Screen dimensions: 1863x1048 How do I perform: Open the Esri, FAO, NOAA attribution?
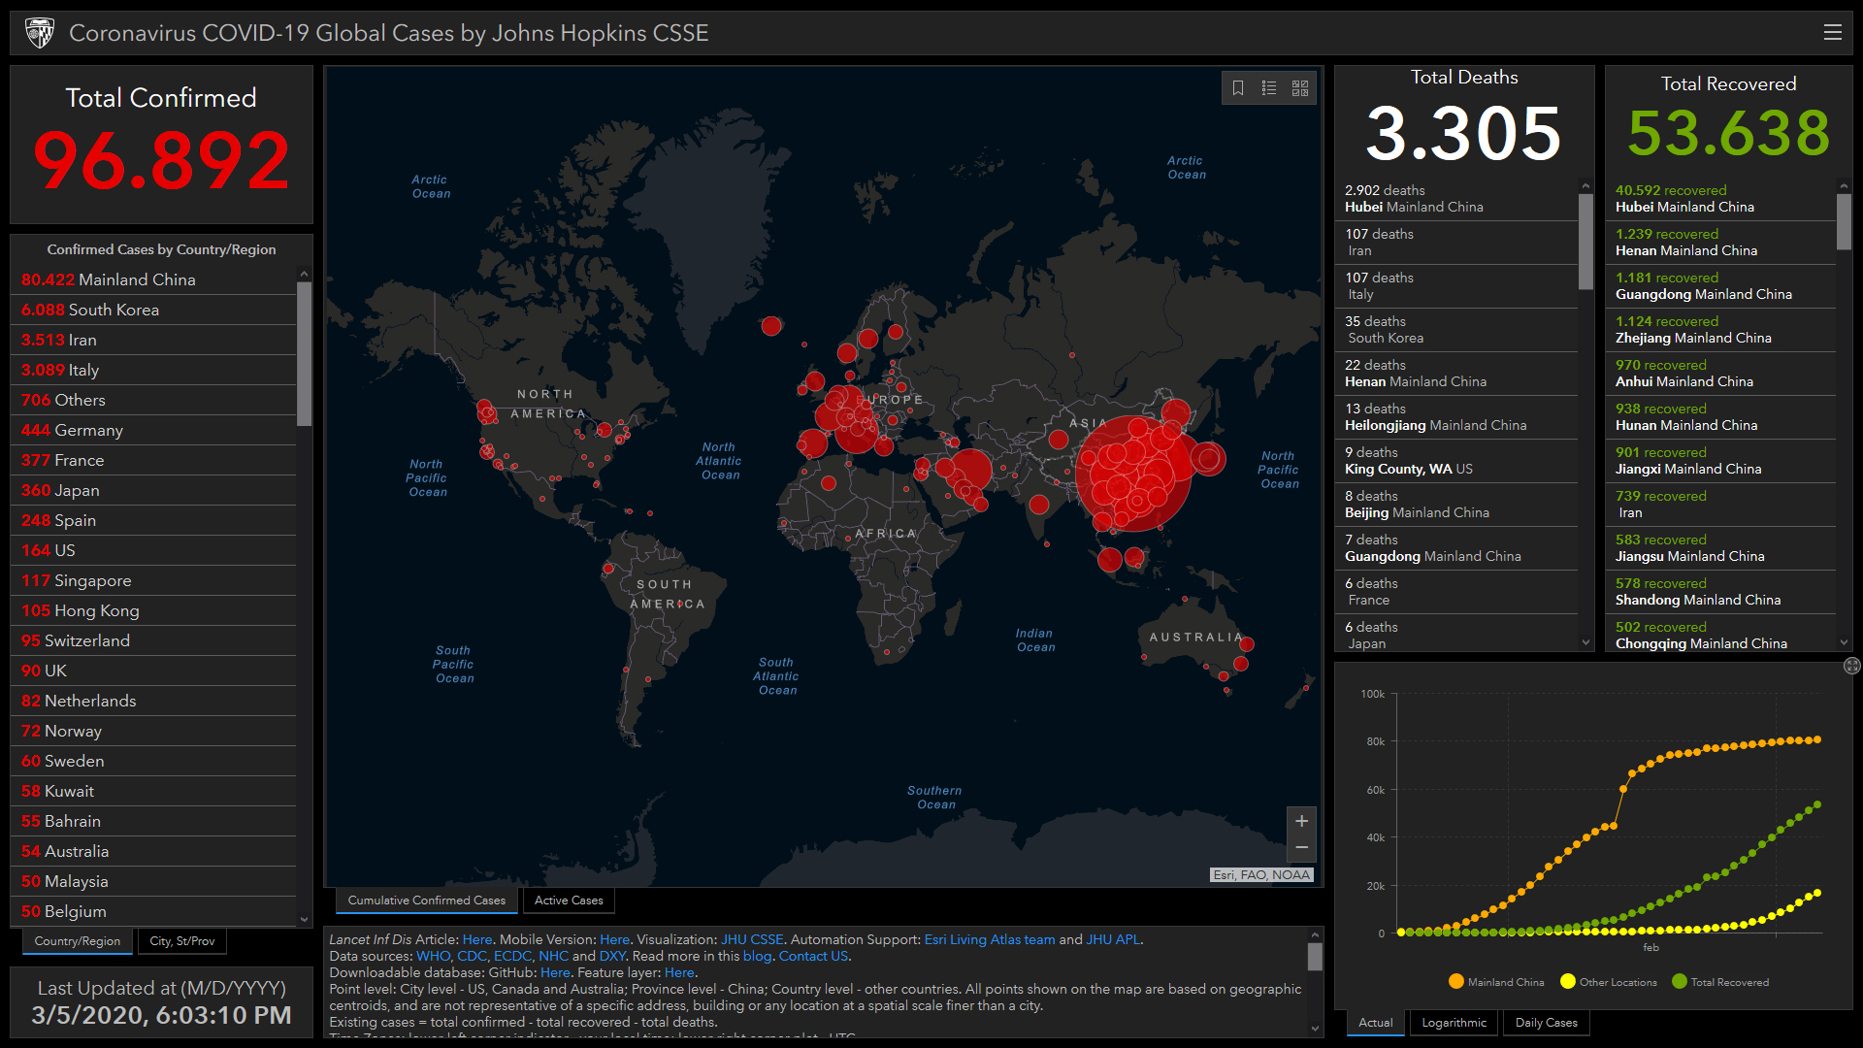(x=1261, y=874)
